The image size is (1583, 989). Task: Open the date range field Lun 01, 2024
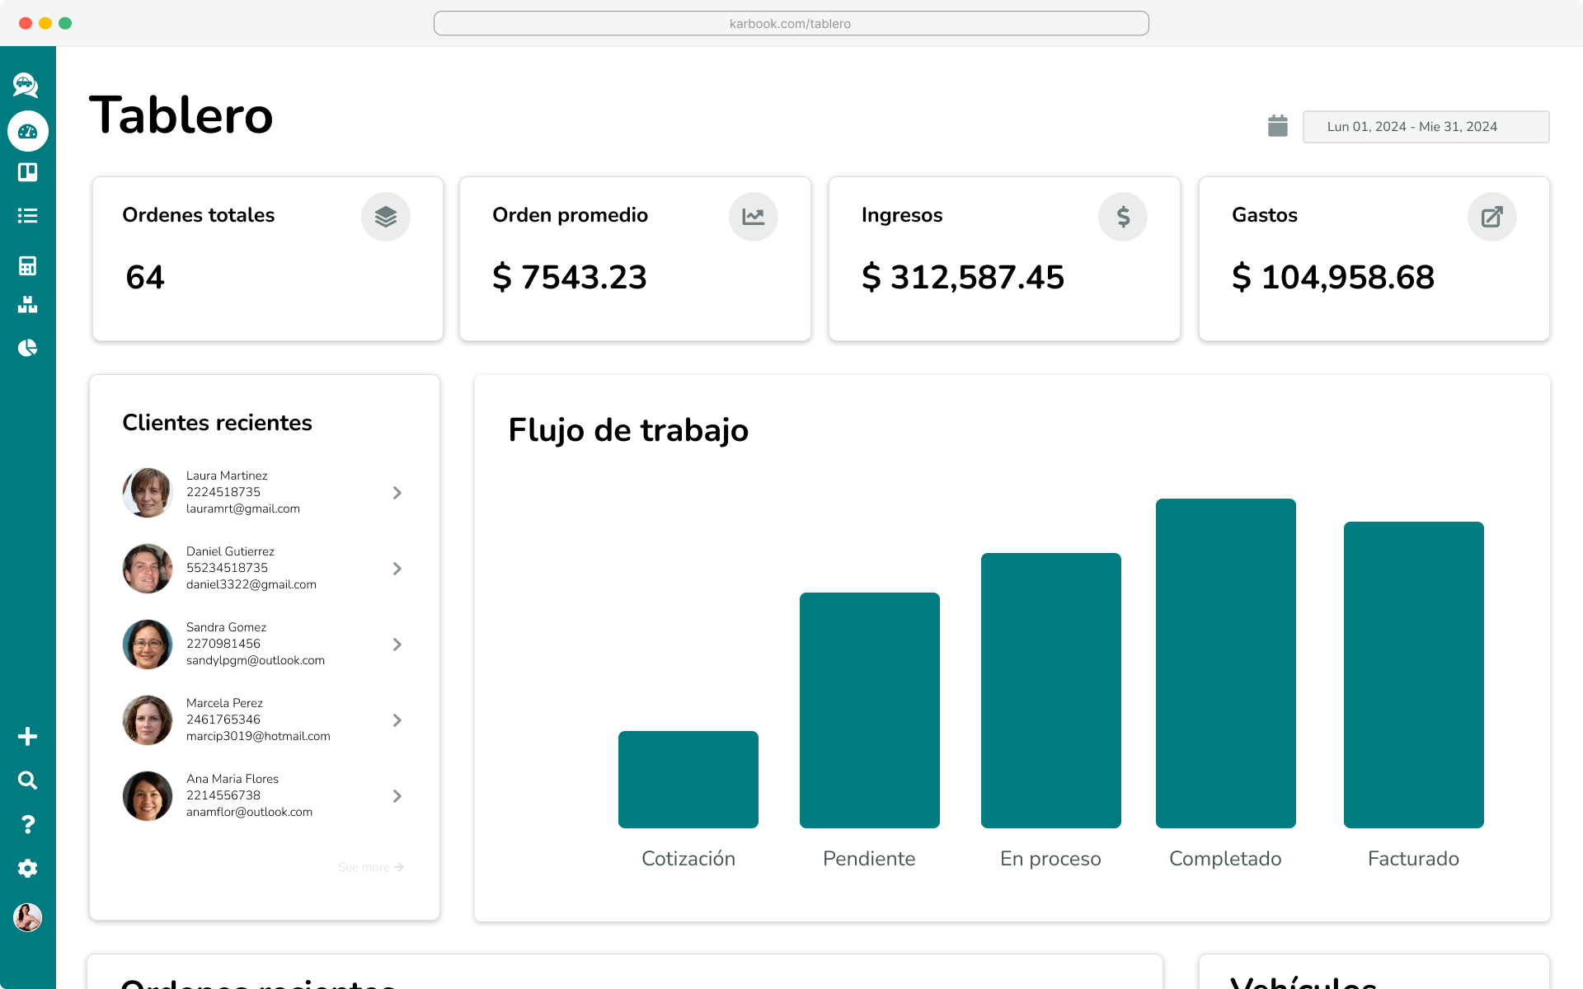click(1426, 127)
